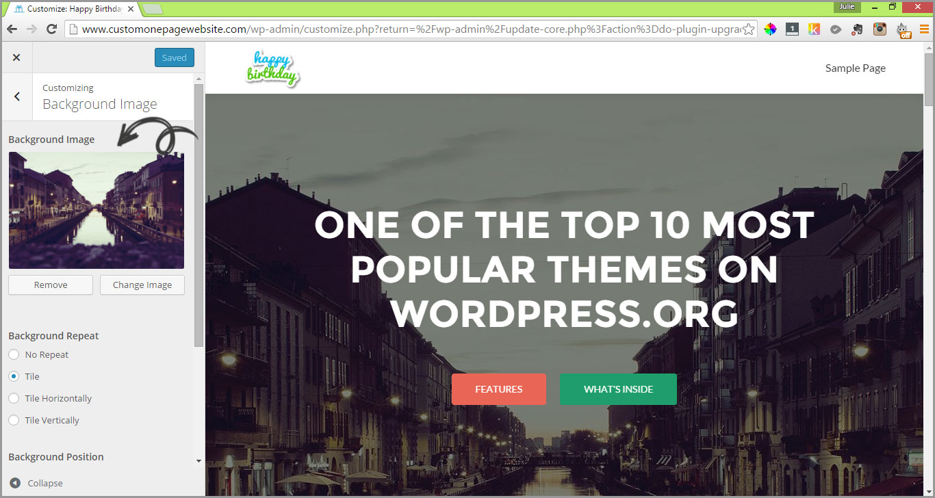This screenshot has width=935, height=498.
Task: Open the Klout 'k' extension
Action: tap(814, 29)
